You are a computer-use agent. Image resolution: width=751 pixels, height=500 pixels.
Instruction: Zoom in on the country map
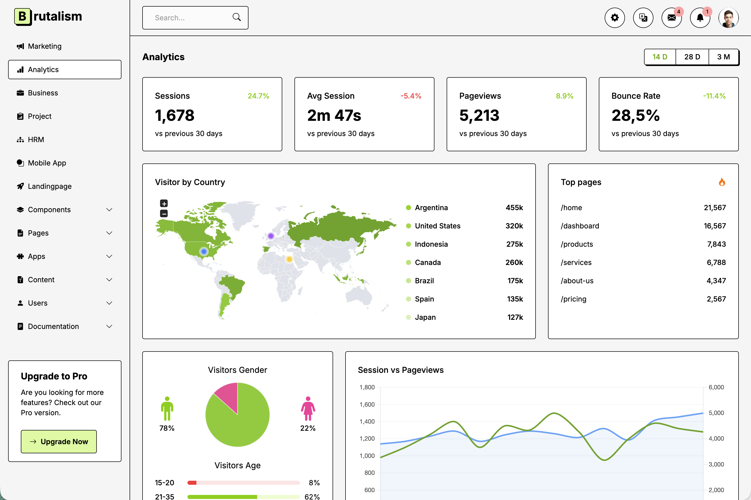164,204
